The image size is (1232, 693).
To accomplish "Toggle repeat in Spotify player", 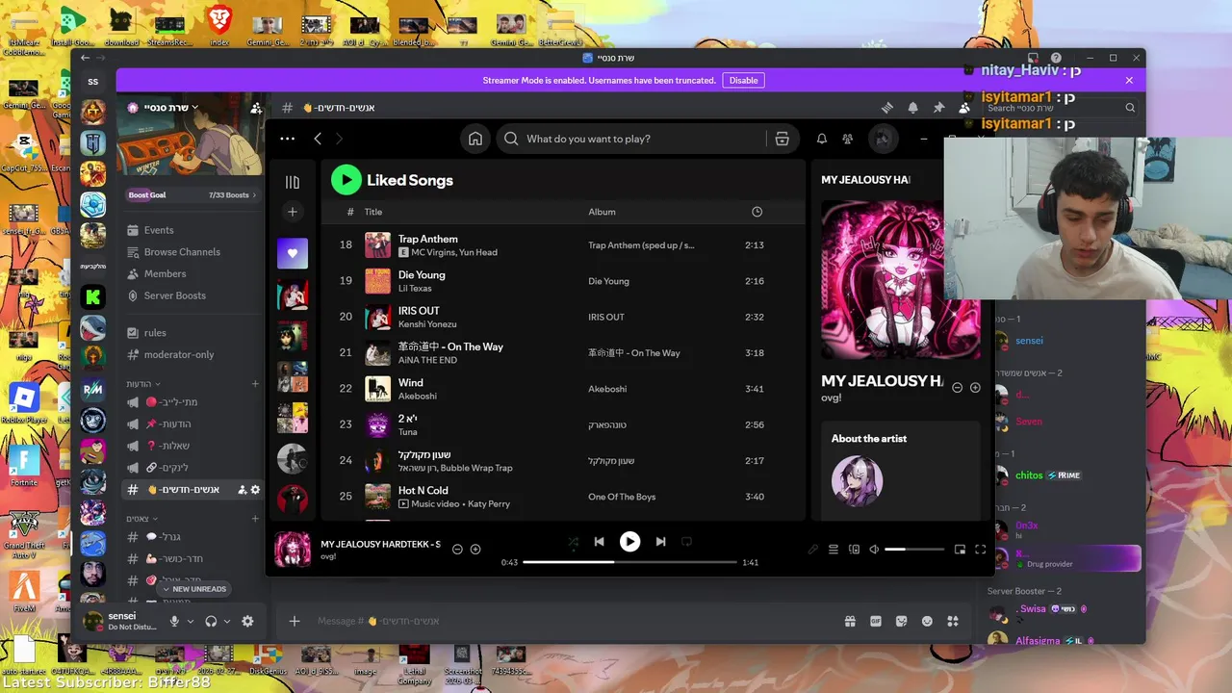I will click(686, 542).
